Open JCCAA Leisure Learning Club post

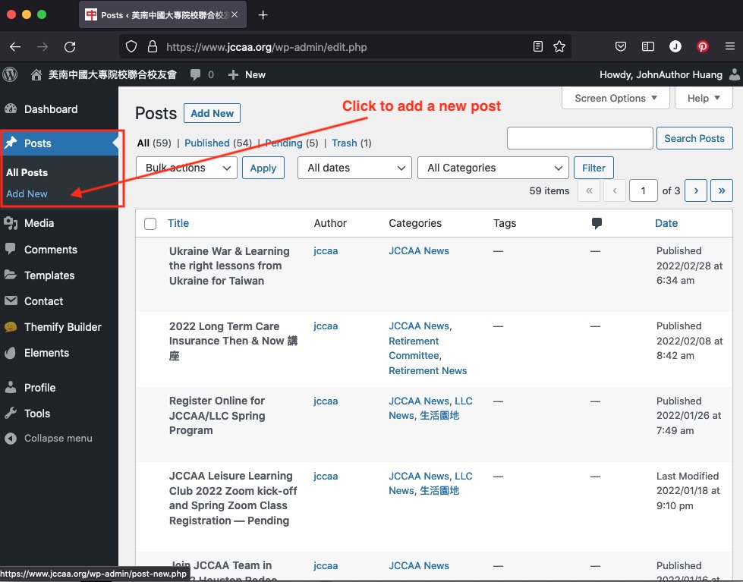233,498
